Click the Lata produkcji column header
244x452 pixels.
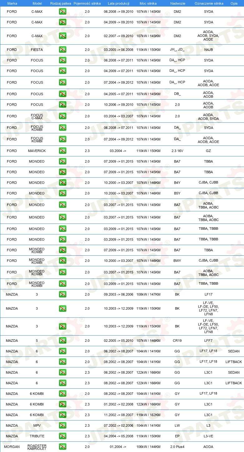click(119, 3)
